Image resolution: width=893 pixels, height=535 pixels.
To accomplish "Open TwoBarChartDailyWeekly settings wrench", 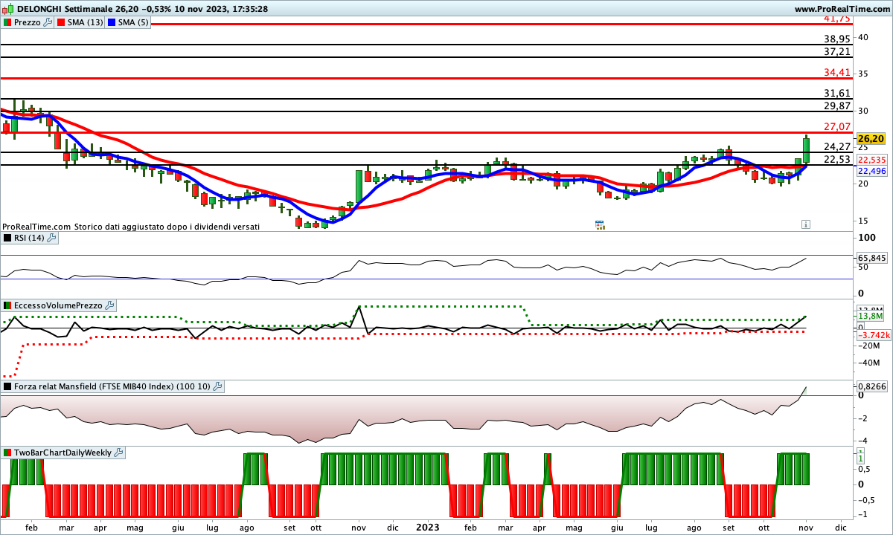I will (119, 452).
